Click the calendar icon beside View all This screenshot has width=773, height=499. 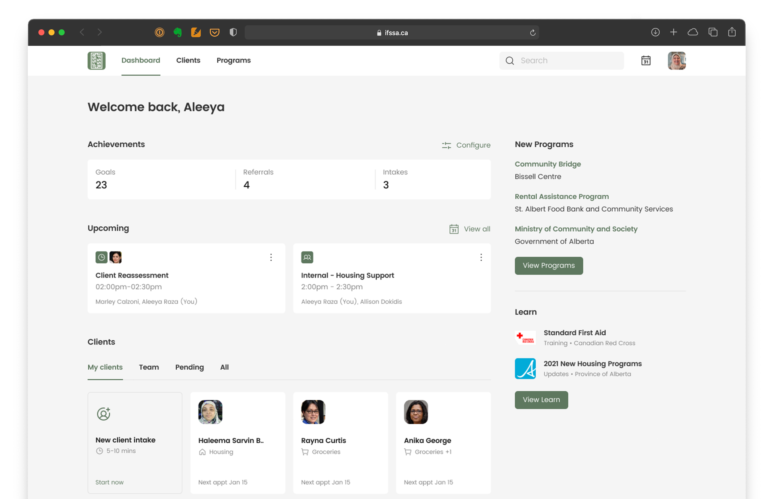click(x=454, y=229)
